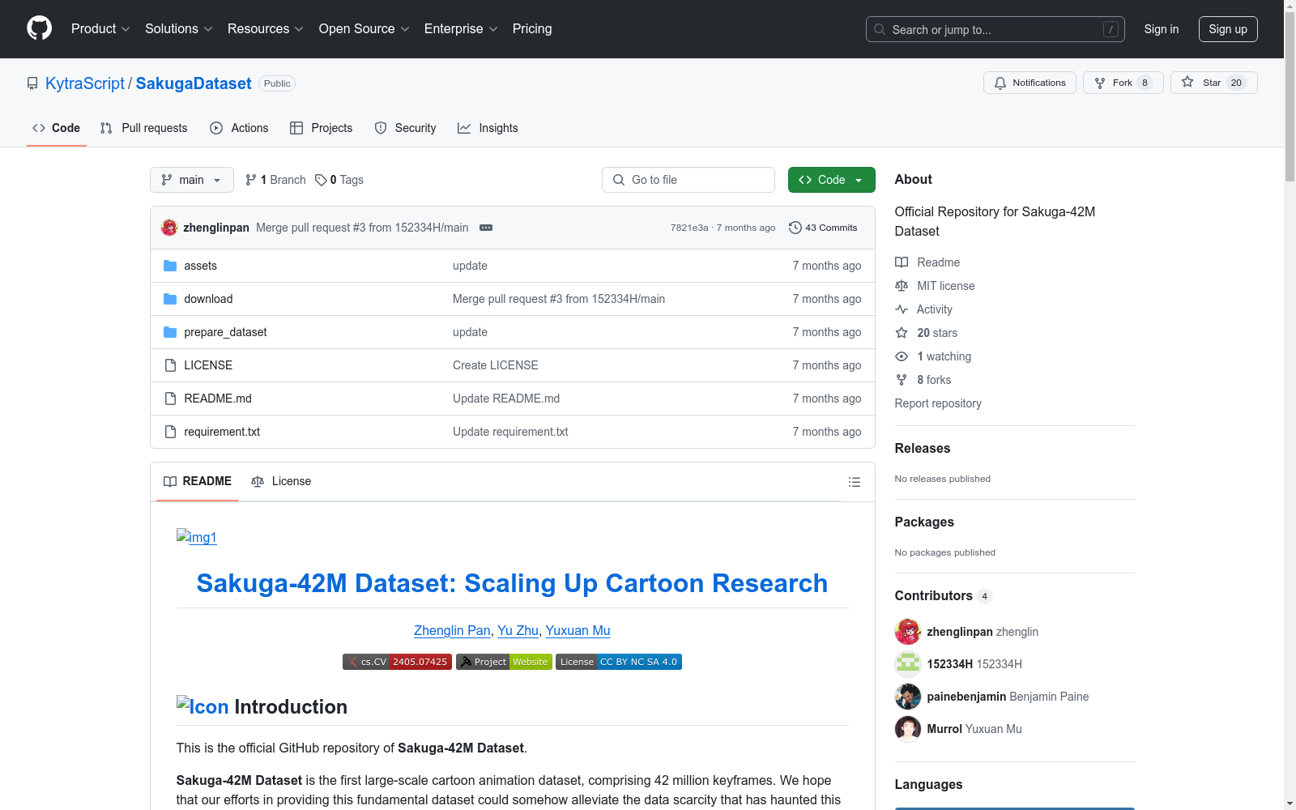Screen dimensions: 1296x810
Task: View the 1 Branch link
Action: click(x=275, y=180)
